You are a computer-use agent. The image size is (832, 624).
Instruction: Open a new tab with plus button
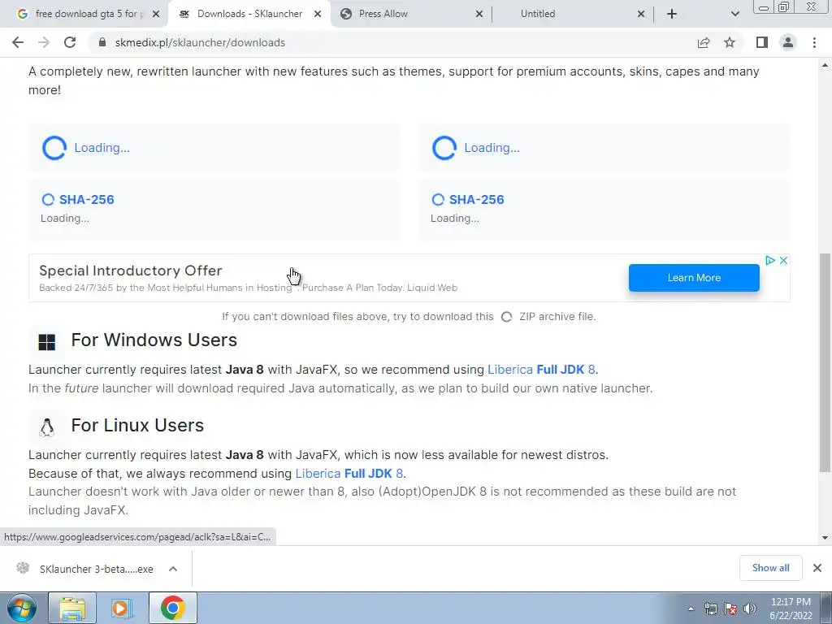(672, 14)
